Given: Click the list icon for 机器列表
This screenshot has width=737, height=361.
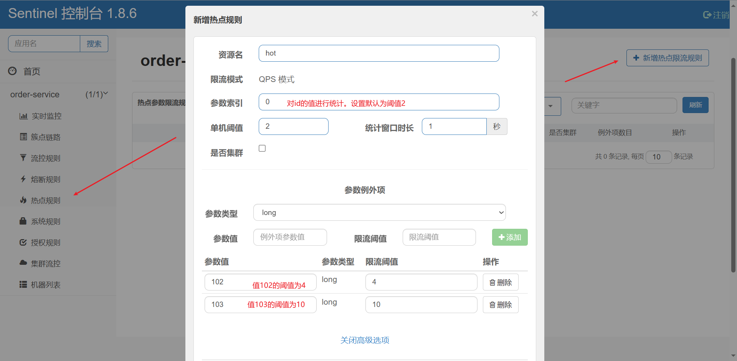Looking at the screenshot, I should click(x=23, y=284).
